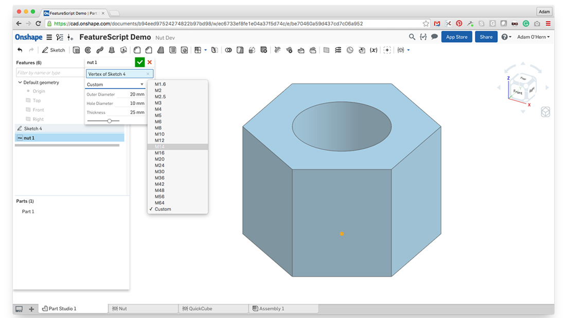Pick M20 in the nut size dropdown
The height and width of the screenshot is (318, 566).
(x=160, y=159)
